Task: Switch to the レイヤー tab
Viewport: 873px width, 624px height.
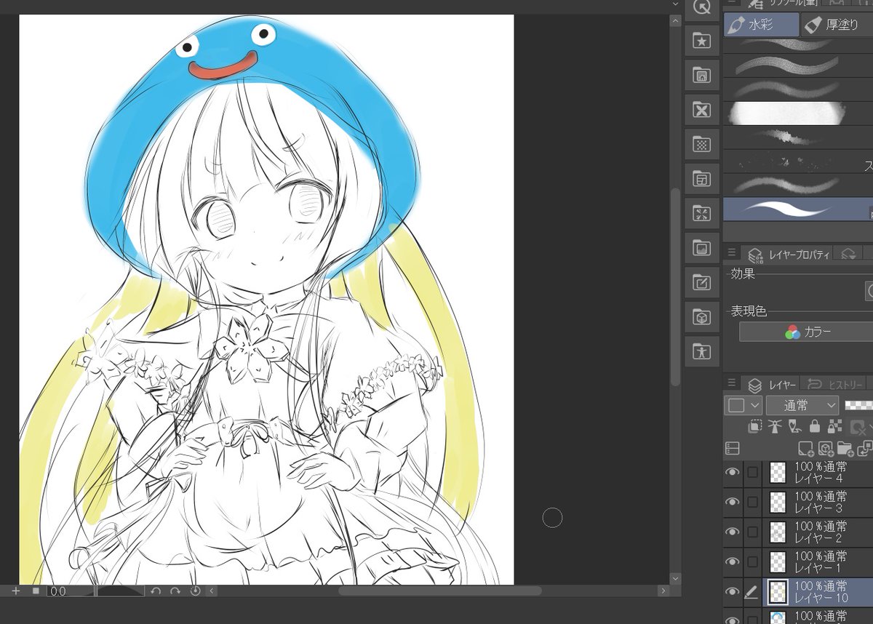Action: [772, 384]
